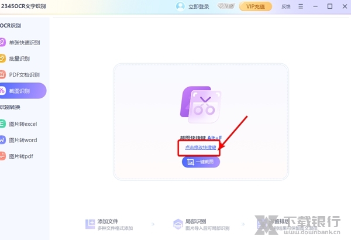Click the 添加文件 label
This screenshot has height=240, width=351.
click(x=108, y=221)
